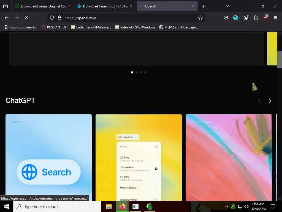Save page to Pocket

(226, 18)
